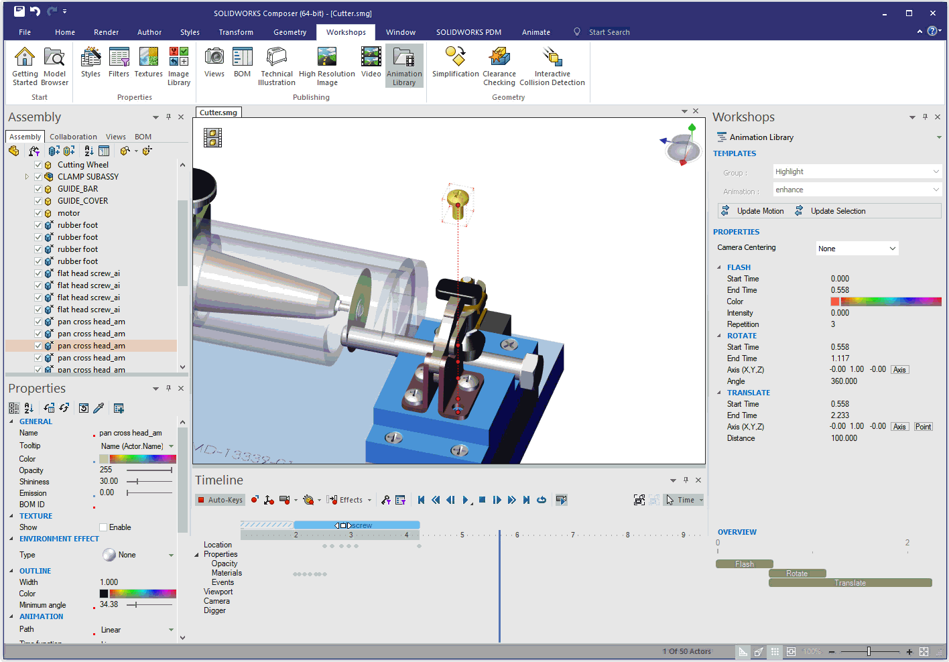Collapse the ROTATE properties section

coord(719,336)
